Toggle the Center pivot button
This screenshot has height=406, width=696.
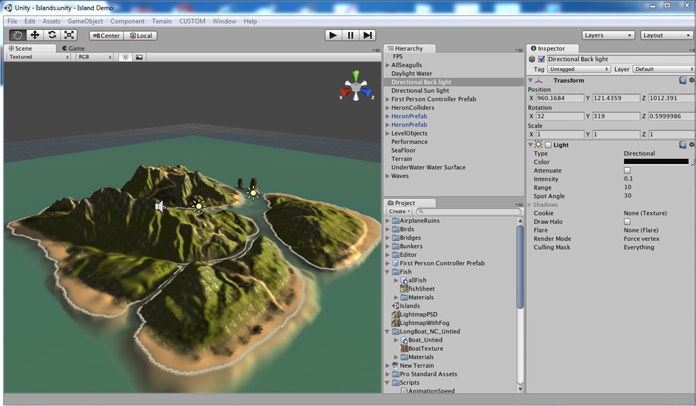pos(105,35)
